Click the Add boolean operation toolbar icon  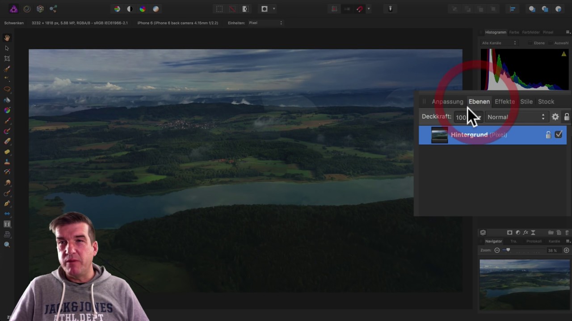(532, 9)
